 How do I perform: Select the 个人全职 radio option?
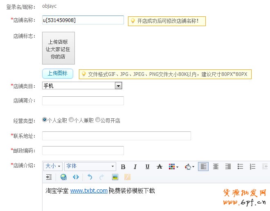[45, 120]
